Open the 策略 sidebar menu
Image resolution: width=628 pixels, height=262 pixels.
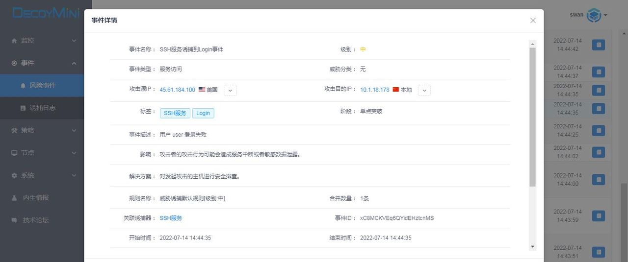point(42,130)
